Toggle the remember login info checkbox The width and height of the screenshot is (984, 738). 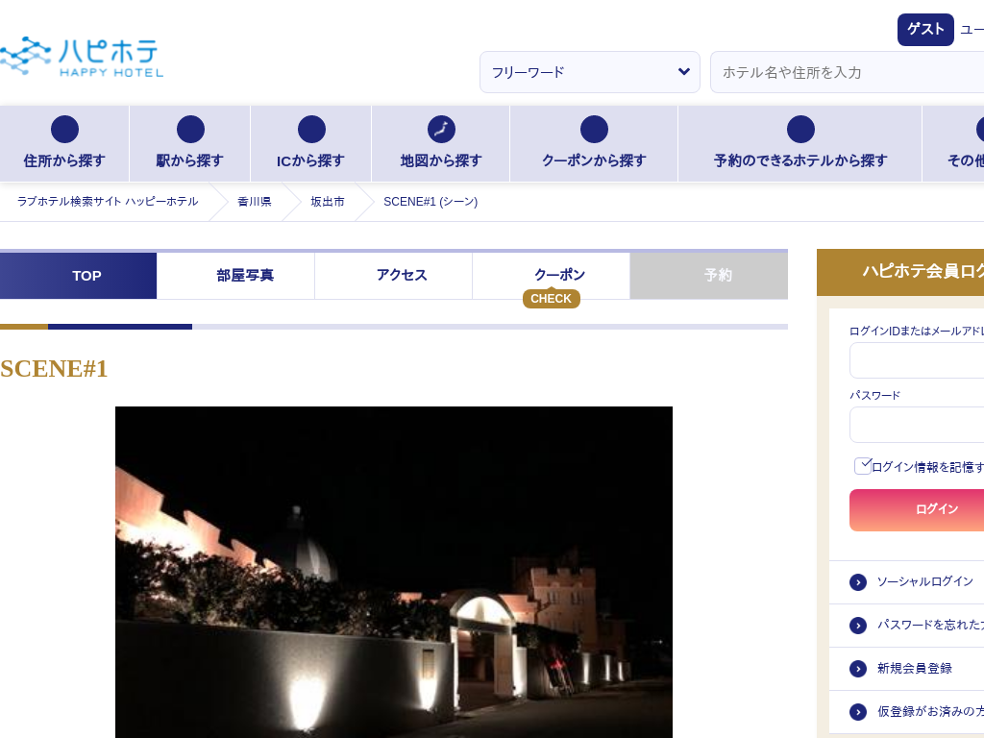pos(862,466)
